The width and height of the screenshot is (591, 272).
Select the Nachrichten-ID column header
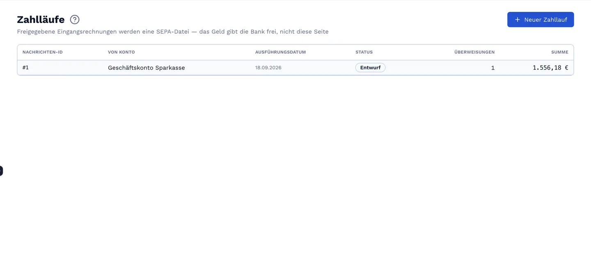(43, 52)
